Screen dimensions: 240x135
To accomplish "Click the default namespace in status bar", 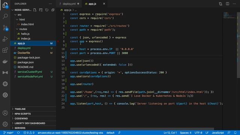I will 110,133.
